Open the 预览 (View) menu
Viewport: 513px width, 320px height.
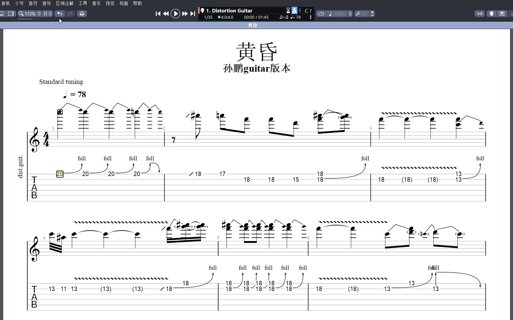coord(110,3)
